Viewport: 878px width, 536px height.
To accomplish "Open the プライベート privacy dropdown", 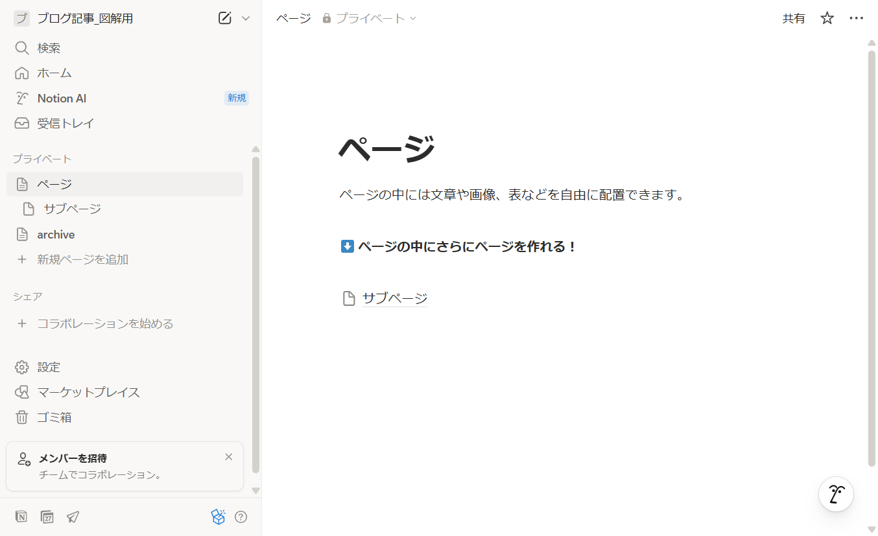I will coord(370,18).
